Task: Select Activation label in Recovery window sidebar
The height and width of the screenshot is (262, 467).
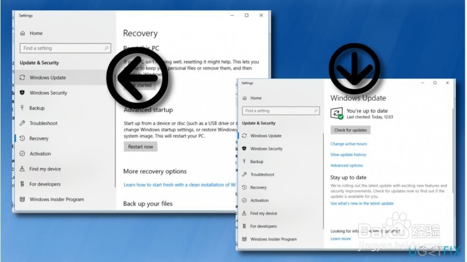Action: 40,154
